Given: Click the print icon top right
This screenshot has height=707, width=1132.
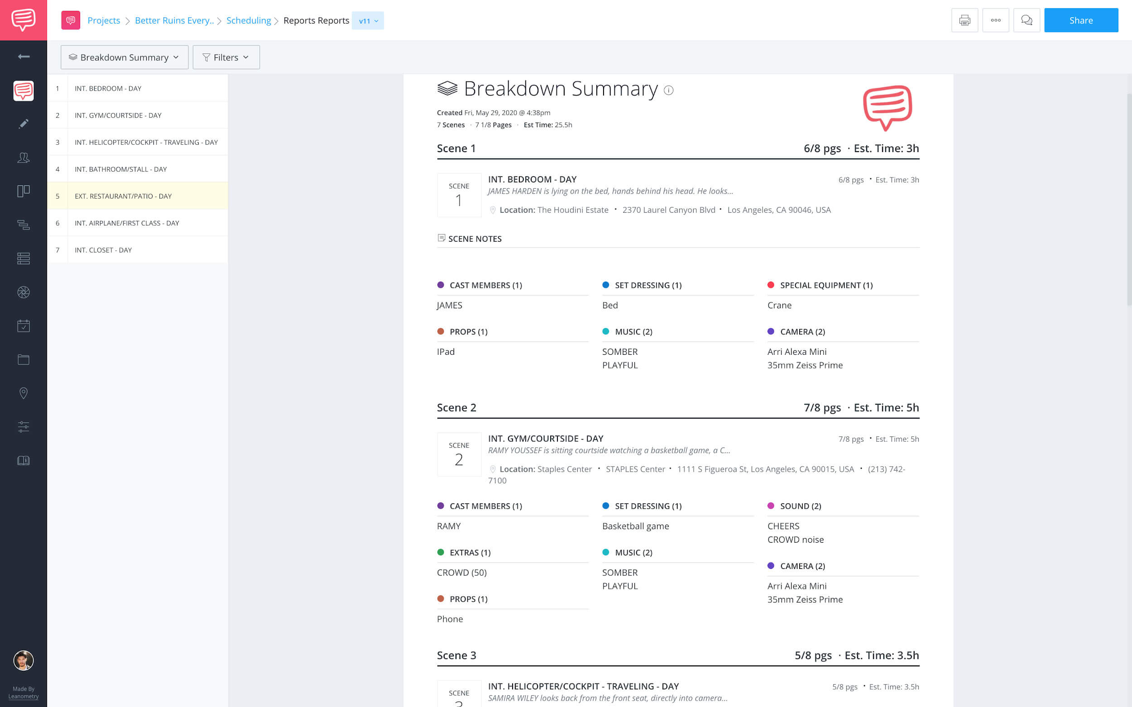Looking at the screenshot, I should (964, 20).
